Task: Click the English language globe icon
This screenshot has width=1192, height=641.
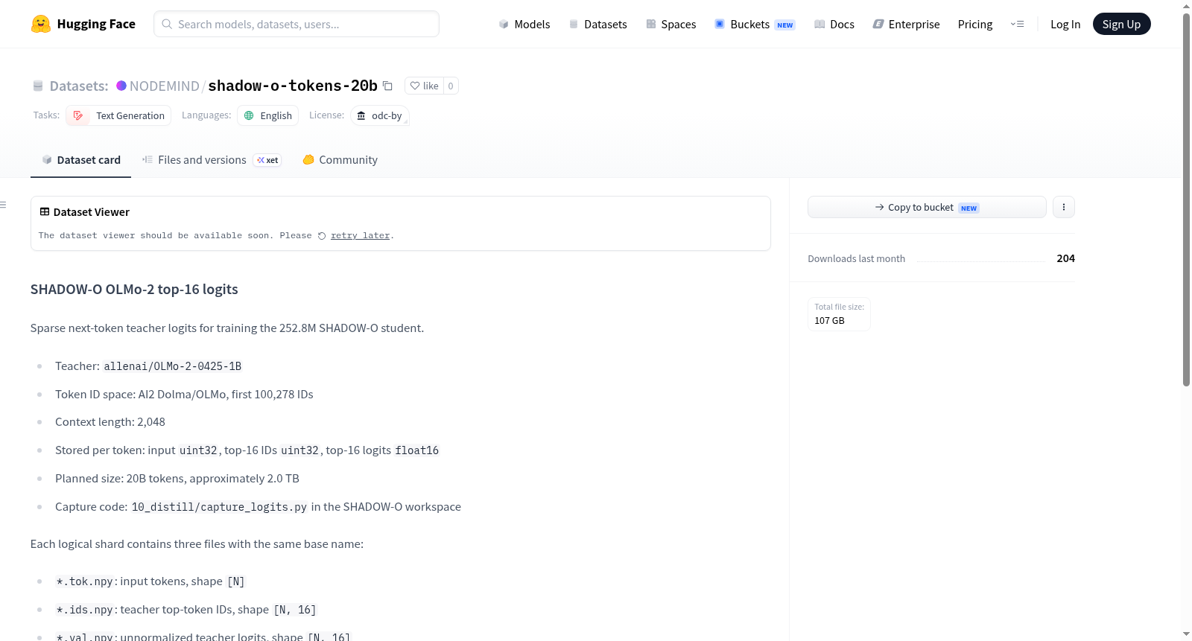Action: point(250,115)
